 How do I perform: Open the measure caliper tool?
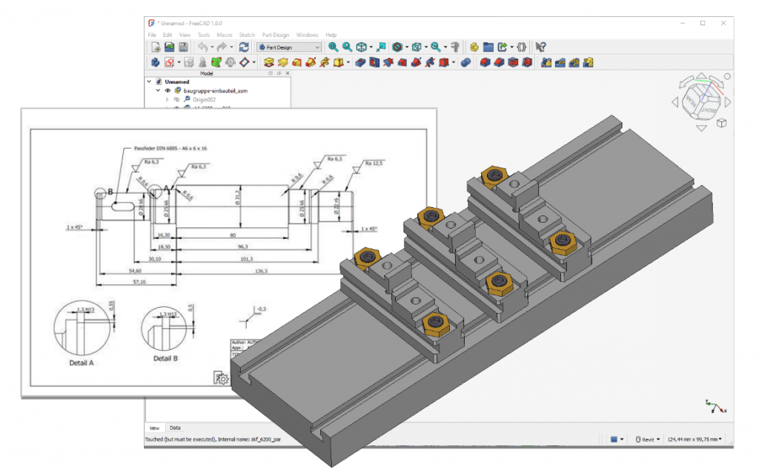point(455,47)
